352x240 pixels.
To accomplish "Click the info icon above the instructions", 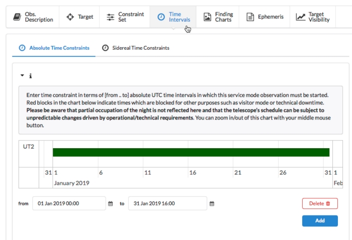I will point(30,76).
